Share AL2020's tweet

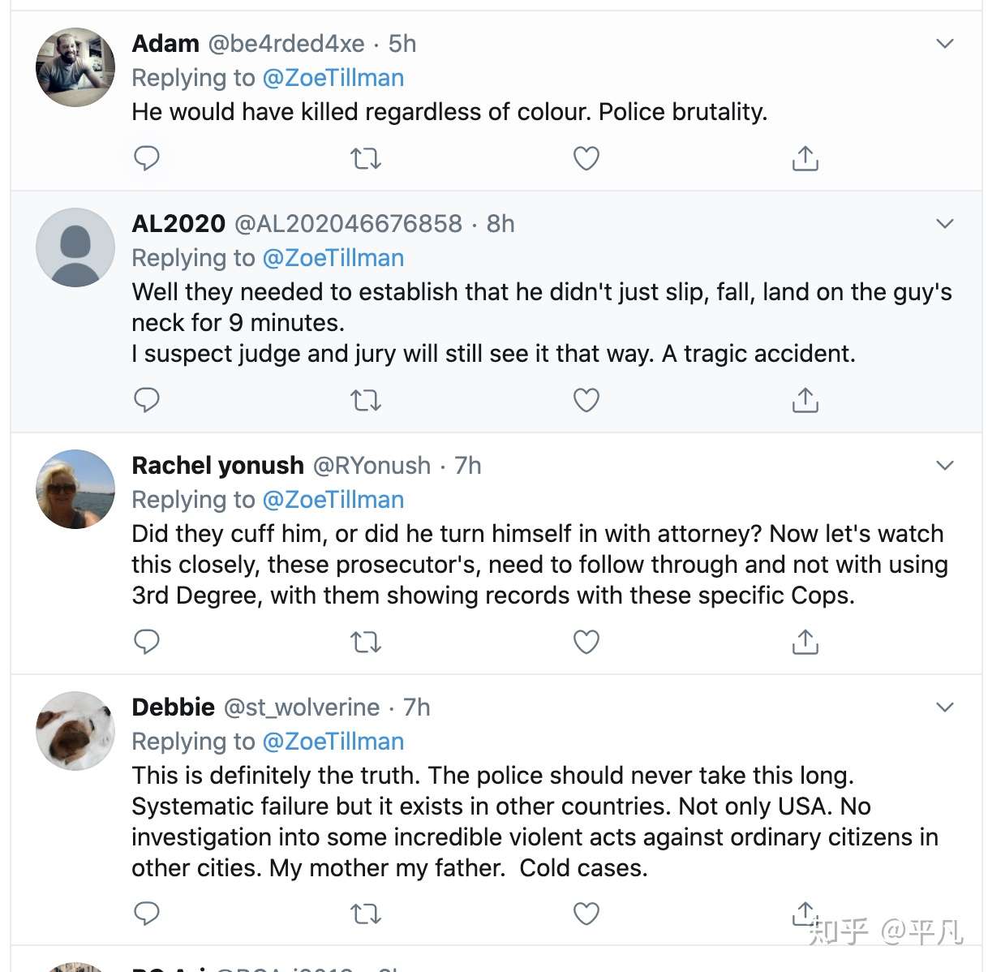805,399
